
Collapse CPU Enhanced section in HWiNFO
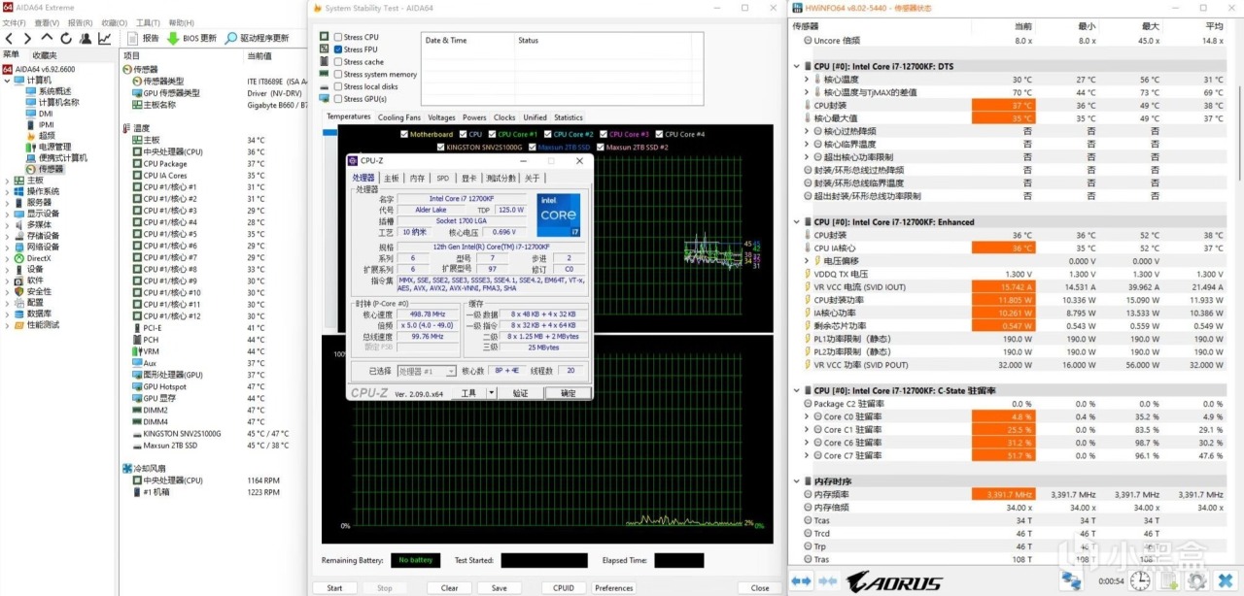pos(797,222)
